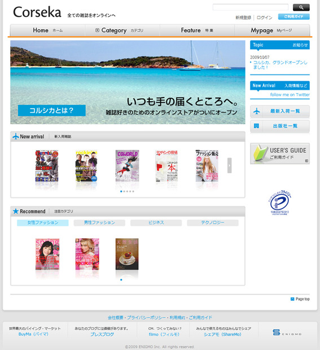Click the コルシカとは？ banner button
This screenshot has width=320, height=350.
(51, 110)
